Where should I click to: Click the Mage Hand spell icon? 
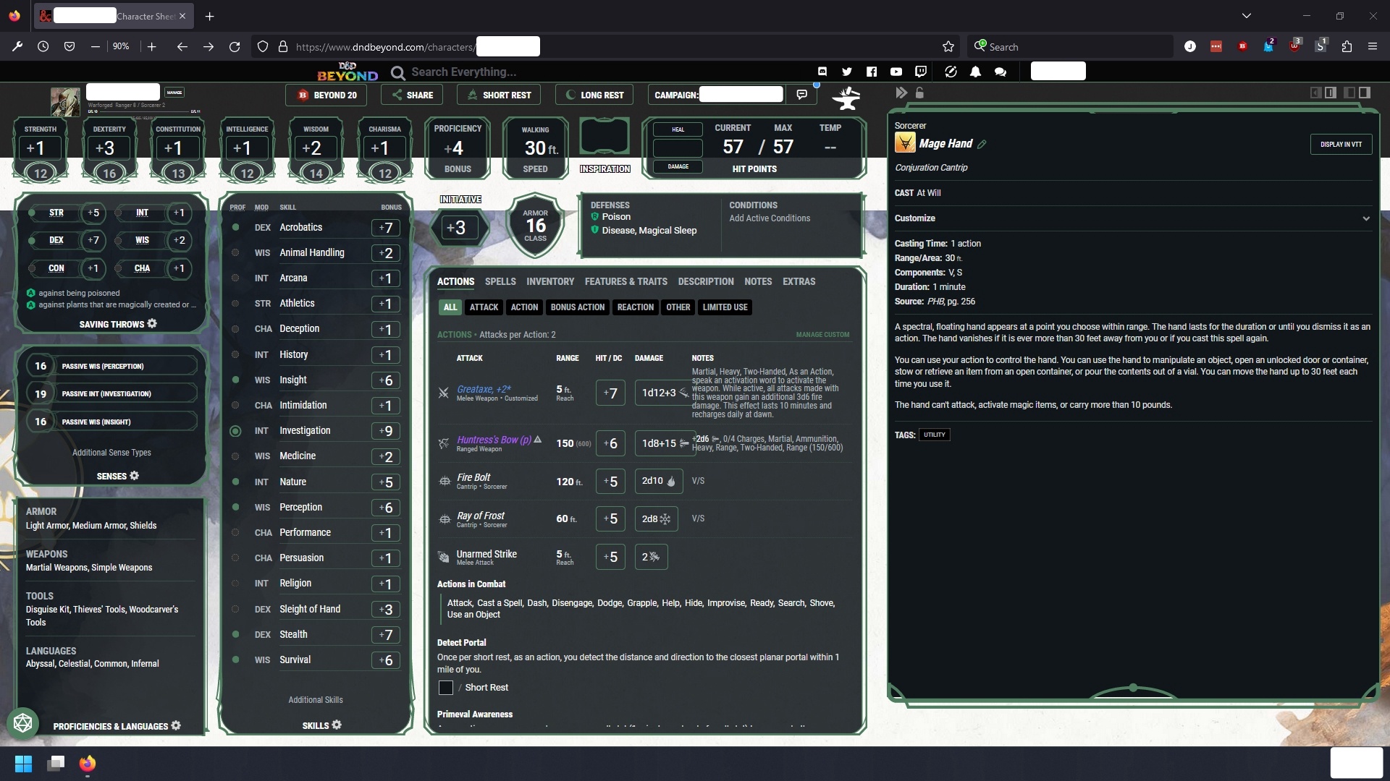coord(905,143)
